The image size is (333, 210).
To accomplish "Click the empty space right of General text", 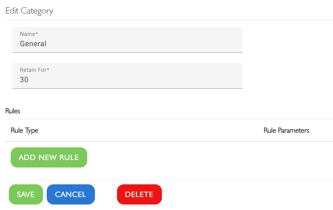I will click(x=144, y=44).
